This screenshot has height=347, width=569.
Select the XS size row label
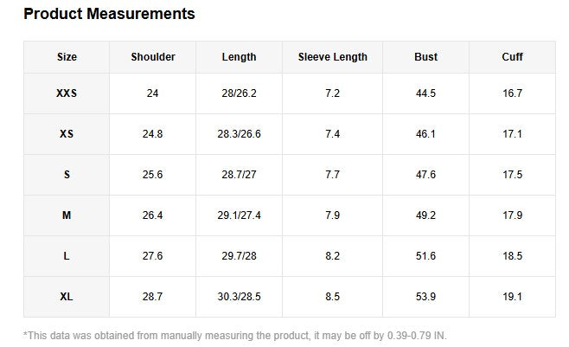click(x=67, y=134)
